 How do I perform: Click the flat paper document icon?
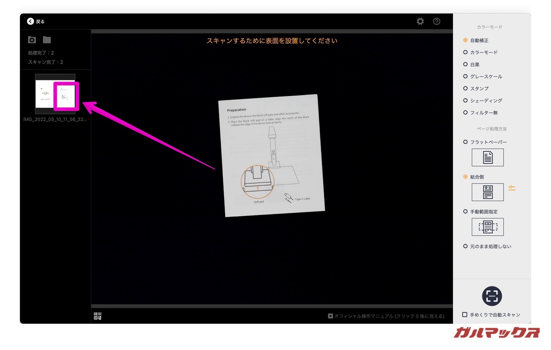pos(487,157)
